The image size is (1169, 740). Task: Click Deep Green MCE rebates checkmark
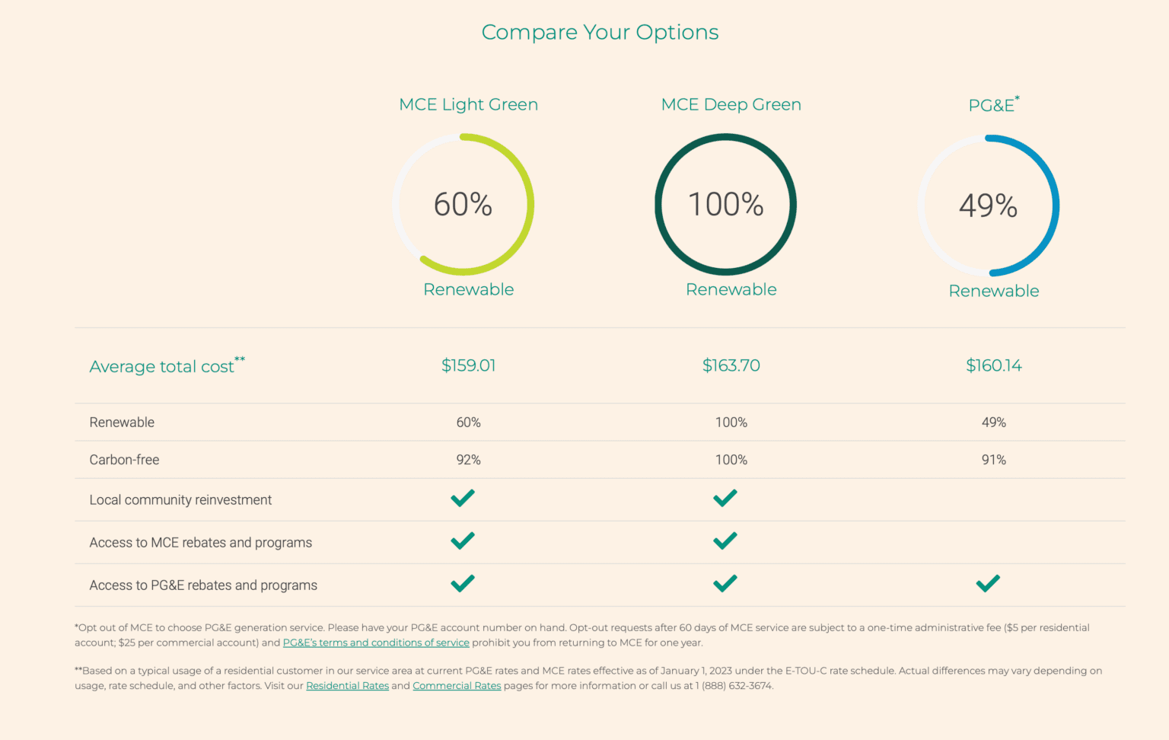point(725,541)
